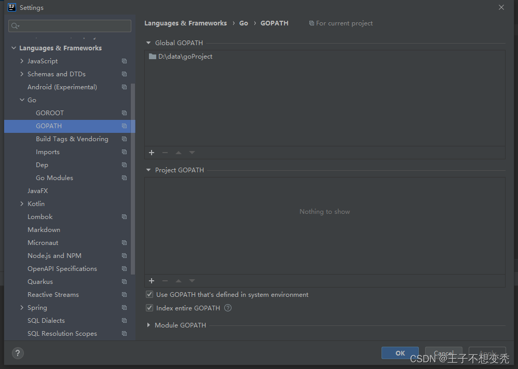The width and height of the screenshot is (518, 369).
Task: Click the project-level icon beside Lombok
Action: [x=124, y=217]
